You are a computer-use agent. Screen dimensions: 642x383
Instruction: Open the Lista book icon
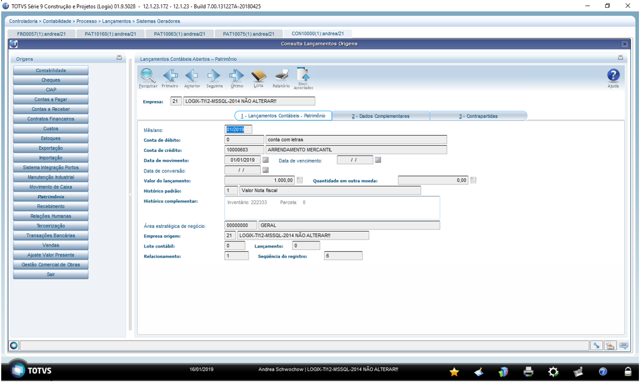[x=258, y=75]
